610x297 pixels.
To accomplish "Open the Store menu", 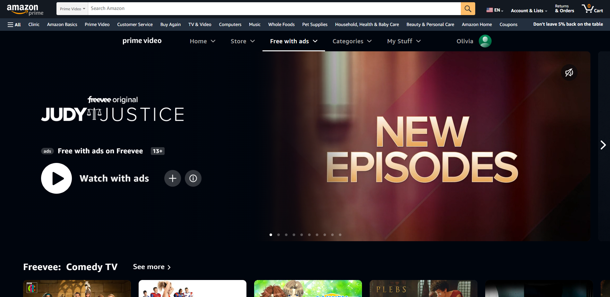I will tap(243, 41).
